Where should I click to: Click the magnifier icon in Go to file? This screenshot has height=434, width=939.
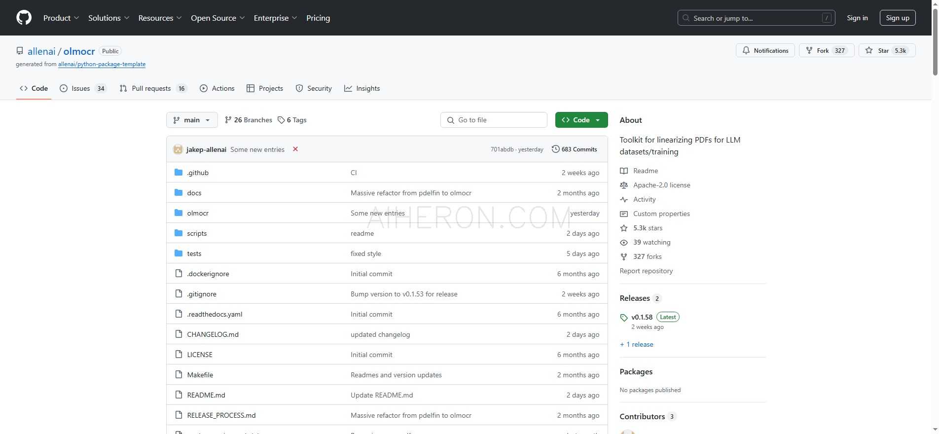click(450, 120)
